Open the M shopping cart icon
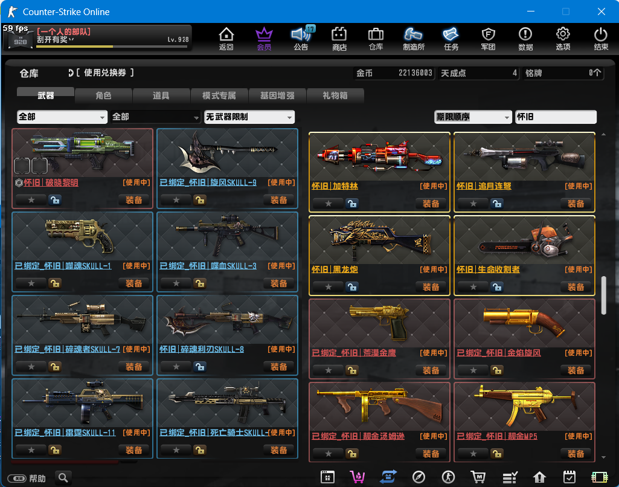The width and height of the screenshot is (619, 487). [x=478, y=477]
